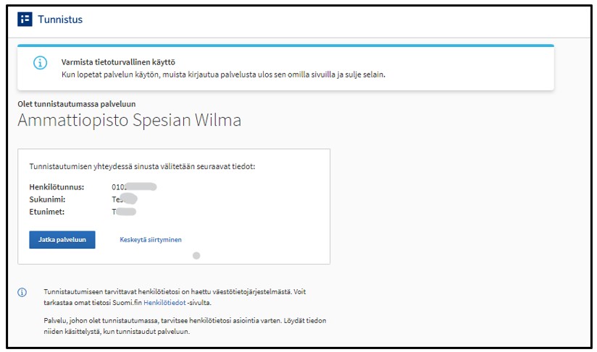Click the sentence Tunnistautumisen yhteydessä sinusta välitetään
The image size is (597, 352).
point(142,166)
